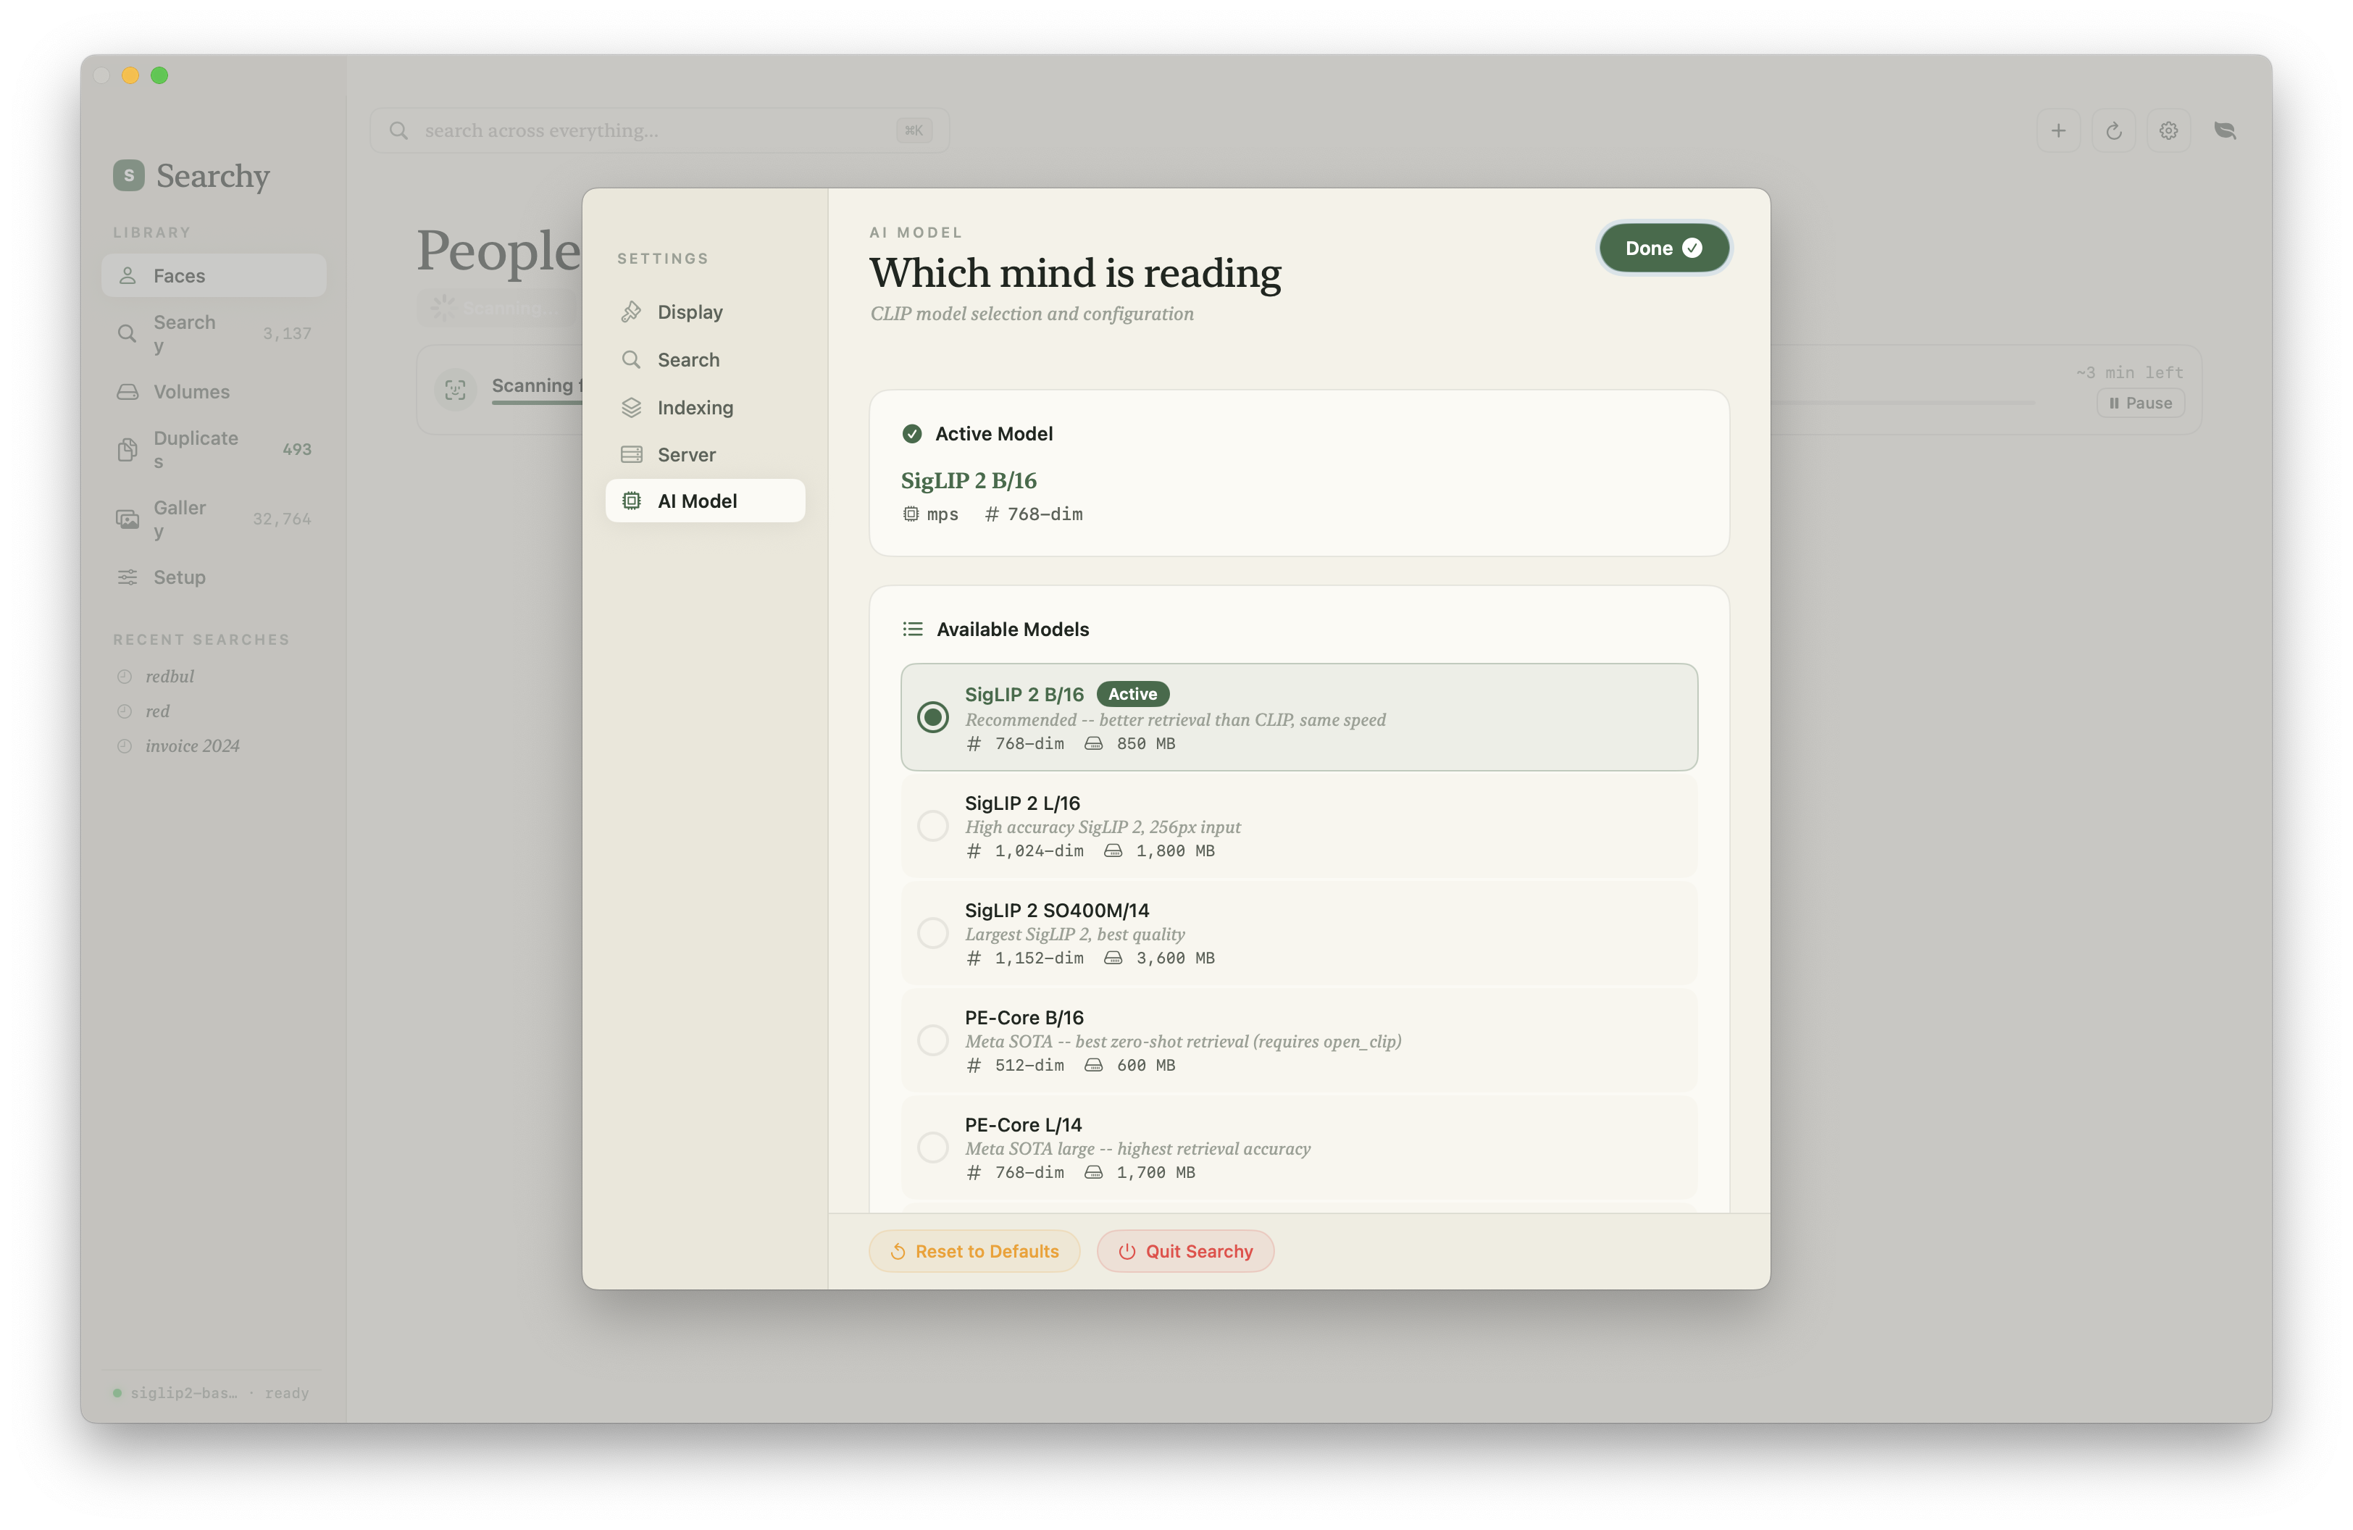This screenshot has width=2353, height=1530.
Task: Open Server settings section
Action: (x=705, y=455)
